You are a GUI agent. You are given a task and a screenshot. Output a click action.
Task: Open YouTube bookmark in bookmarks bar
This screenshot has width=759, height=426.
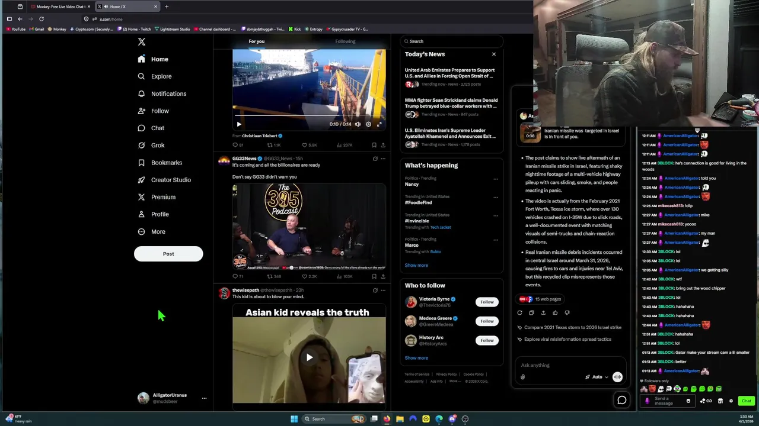15,29
